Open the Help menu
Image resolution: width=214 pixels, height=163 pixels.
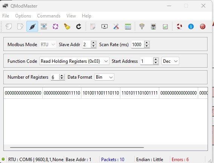(86, 16)
